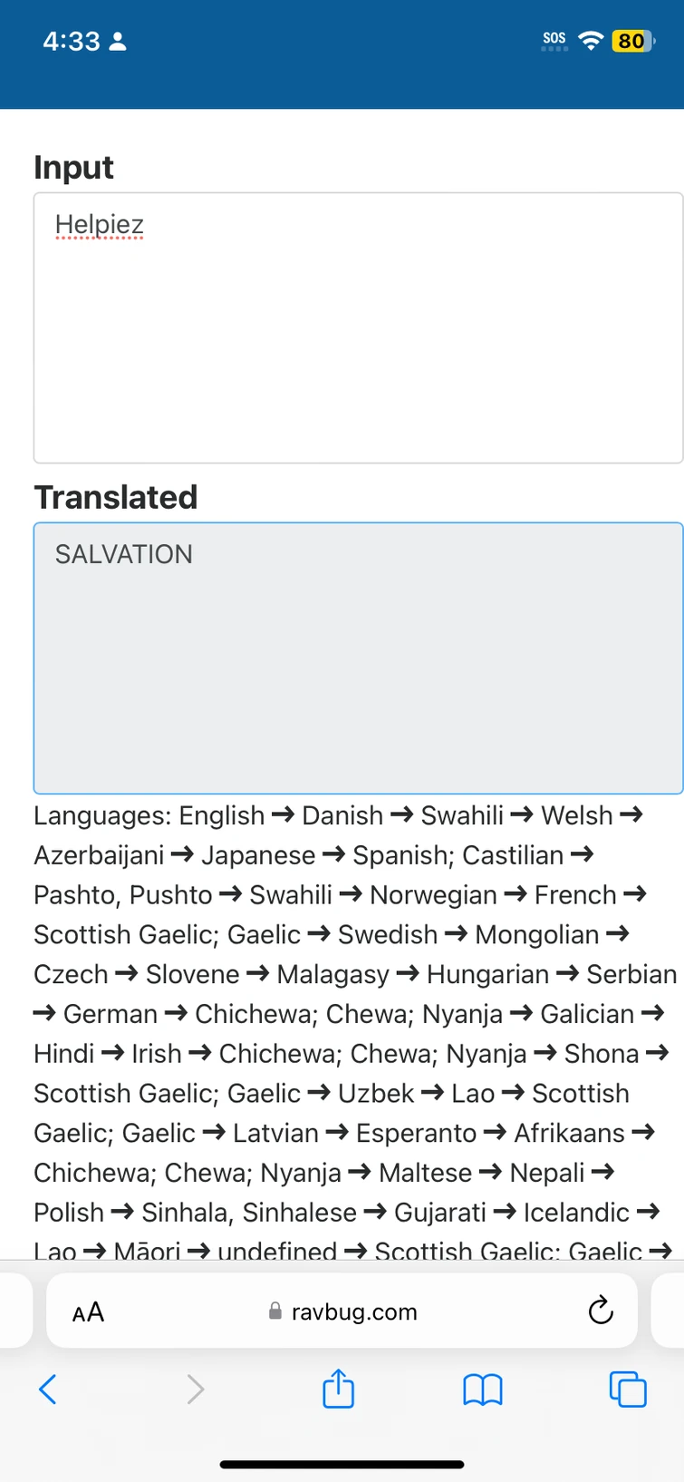
Task: Tap the SOS indicator in status bar
Action: pyautogui.click(x=554, y=38)
